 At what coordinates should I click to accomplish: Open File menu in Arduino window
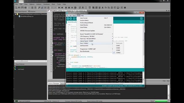click(68, 15)
